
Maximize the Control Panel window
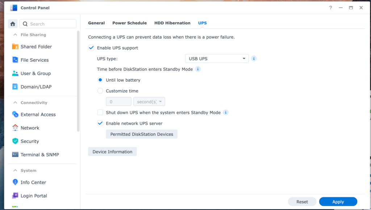click(x=351, y=8)
